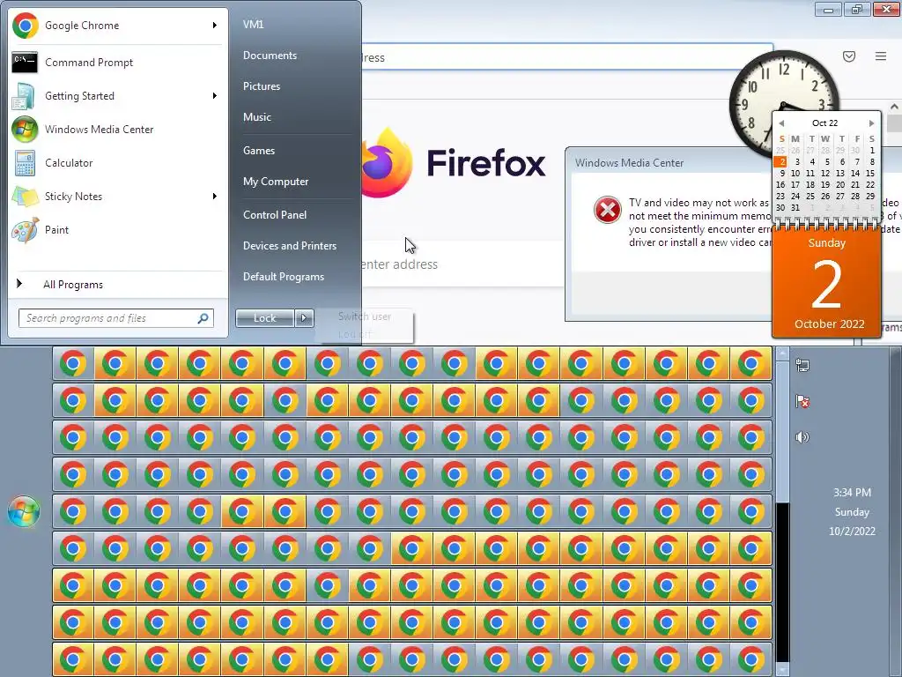Open the Firefox hamburger application menu
This screenshot has height=677, width=902.
pos(880,56)
